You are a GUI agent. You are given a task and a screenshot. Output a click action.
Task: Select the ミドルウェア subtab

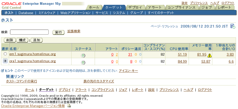click(x=47, y=13)
